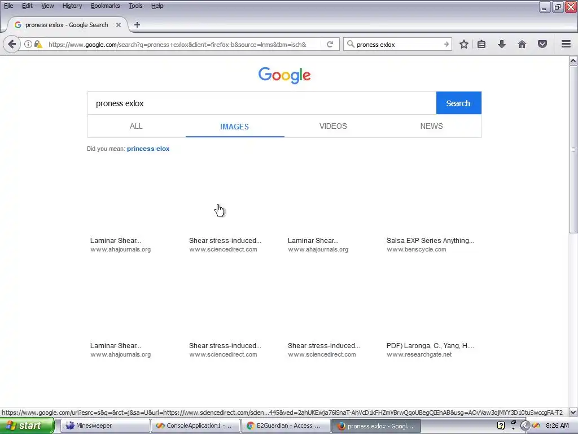
Task: Submit Firefox search box with arrow
Action: [x=446, y=44]
